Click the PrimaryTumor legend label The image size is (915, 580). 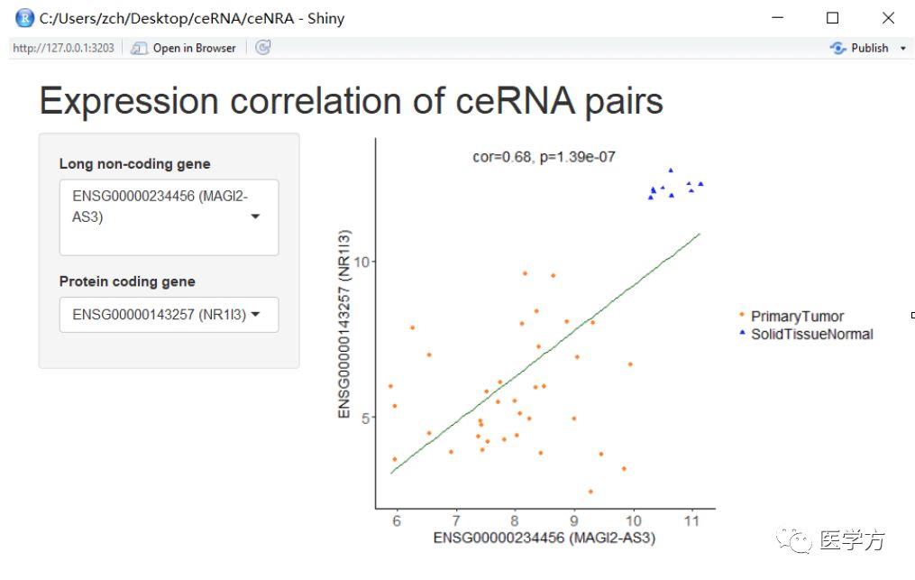pyautogui.click(x=797, y=316)
